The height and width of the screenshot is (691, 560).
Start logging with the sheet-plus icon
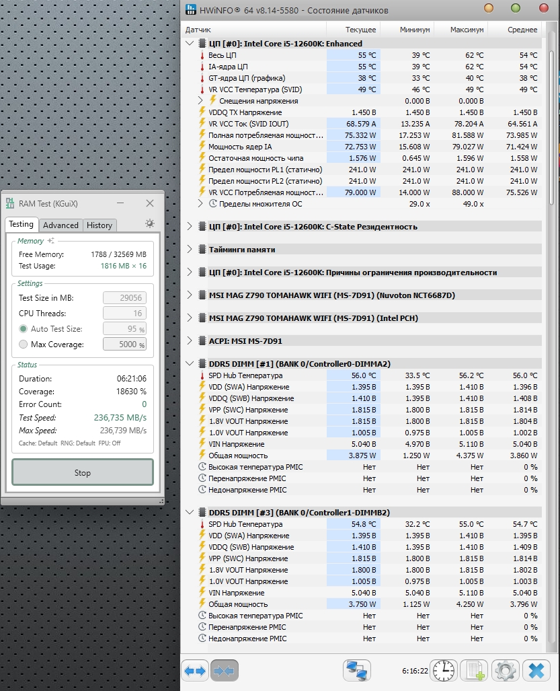[x=474, y=671]
